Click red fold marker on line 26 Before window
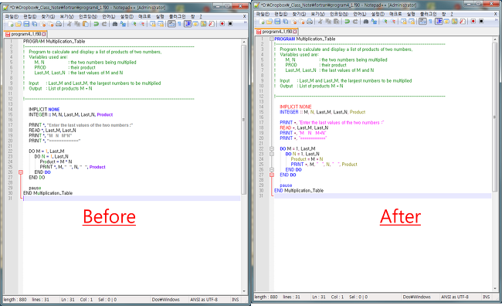The height and width of the screenshot is (306, 502). tap(21, 172)
